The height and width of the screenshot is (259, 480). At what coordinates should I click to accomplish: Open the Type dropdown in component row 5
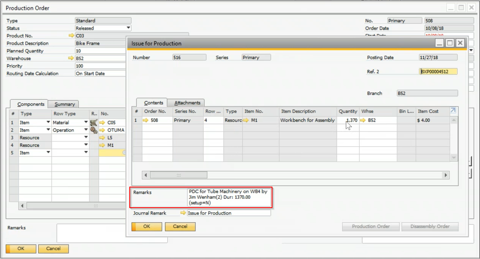(48, 153)
